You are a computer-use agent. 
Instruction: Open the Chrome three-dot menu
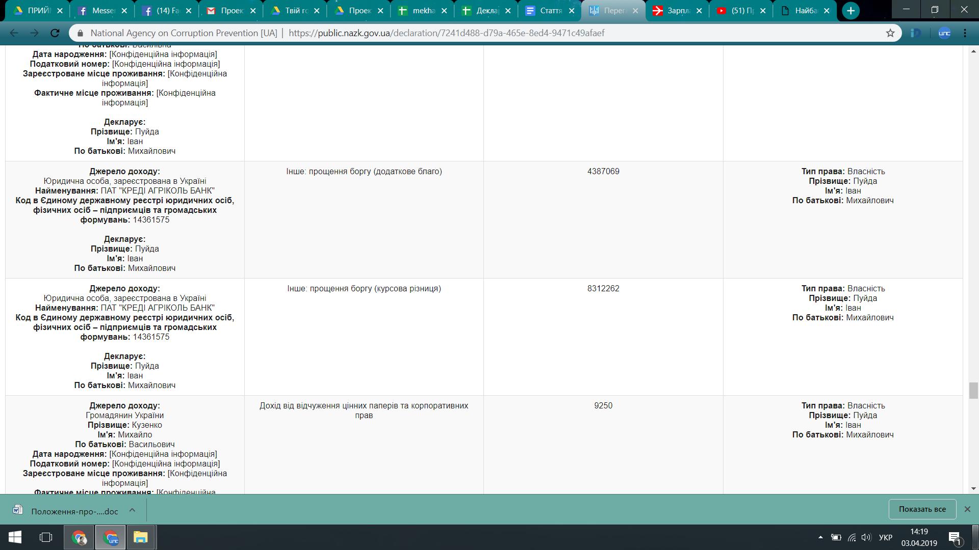965,33
